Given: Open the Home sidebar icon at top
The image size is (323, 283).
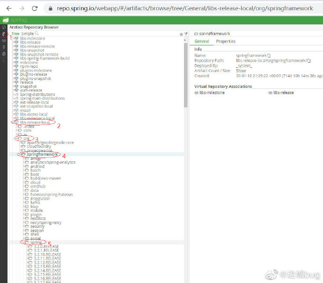Looking at the screenshot, I should point(4,27).
